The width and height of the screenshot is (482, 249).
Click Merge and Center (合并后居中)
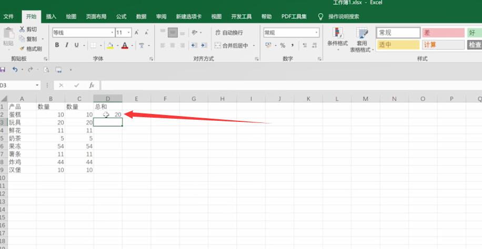click(x=232, y=46)
